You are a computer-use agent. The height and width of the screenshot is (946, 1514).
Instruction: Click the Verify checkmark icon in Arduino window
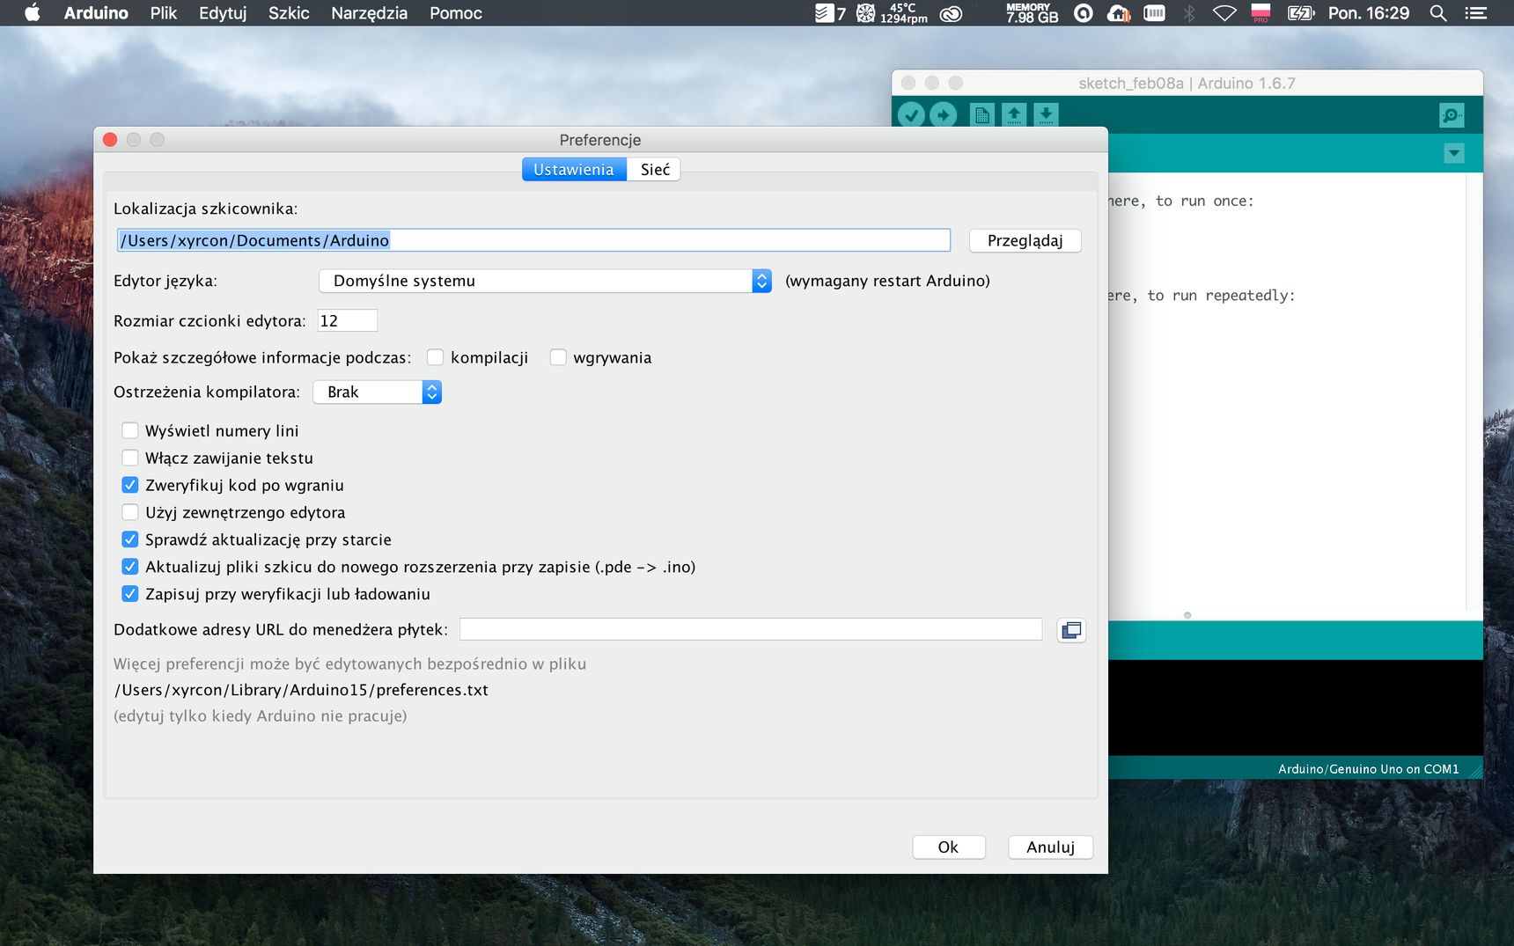[x=911, y=114]
